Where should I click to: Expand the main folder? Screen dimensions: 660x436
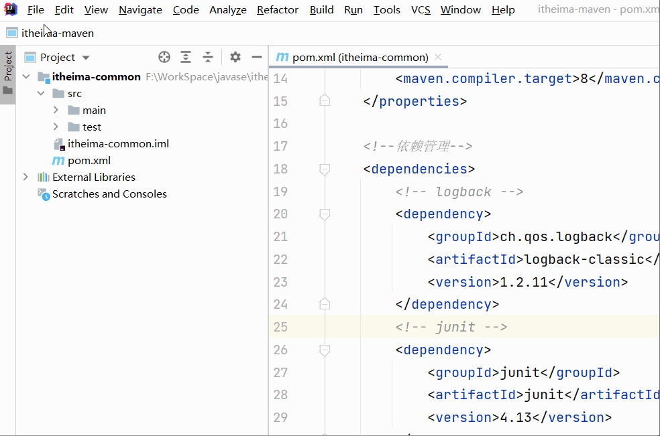click(56, 110)
